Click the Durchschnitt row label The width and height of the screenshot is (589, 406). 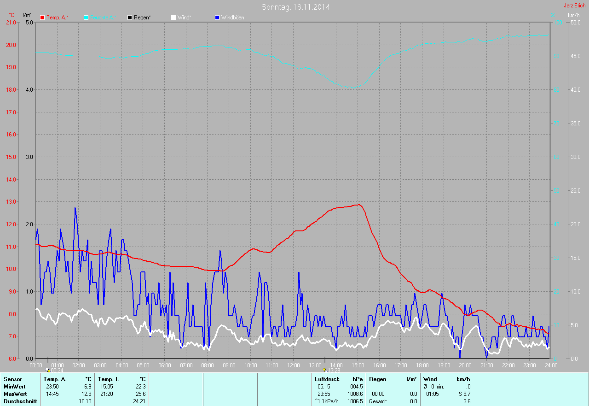click(x=20, y=401)
